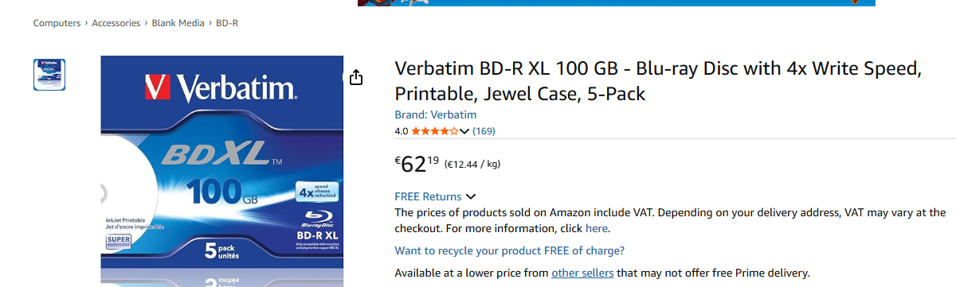Expand the FREE Returns dropdown arrow
956x287 pixels.
471,196
